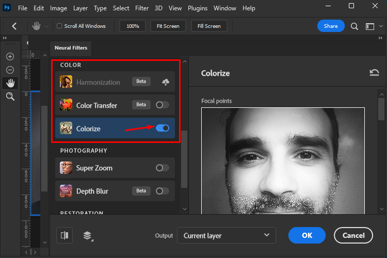Open the workspace layout icon
Screen dimensions: 387x258
[x=370, y=26]
